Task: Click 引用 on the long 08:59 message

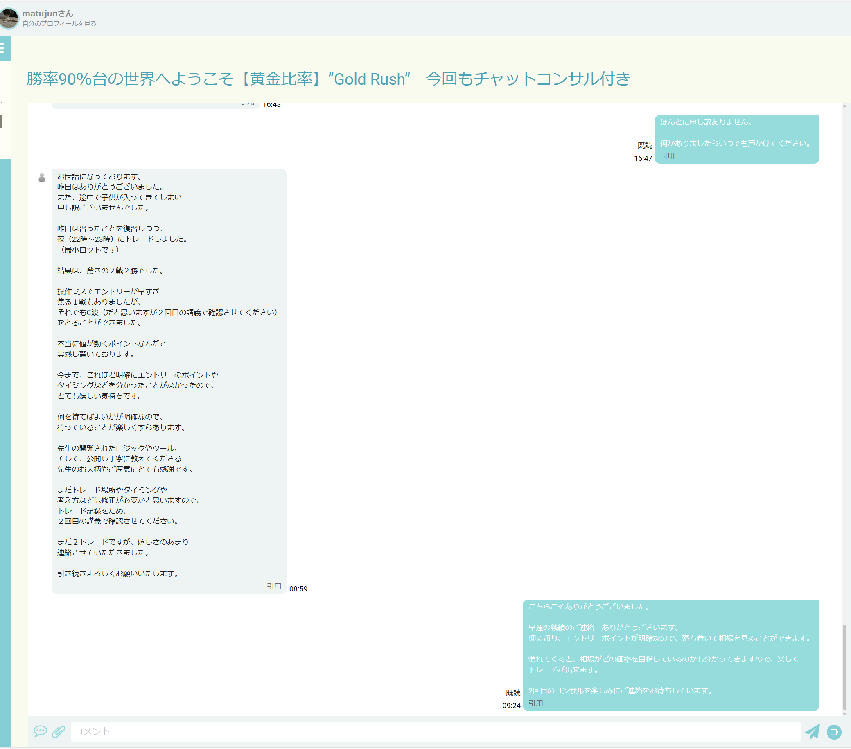Action: (273, 586)
